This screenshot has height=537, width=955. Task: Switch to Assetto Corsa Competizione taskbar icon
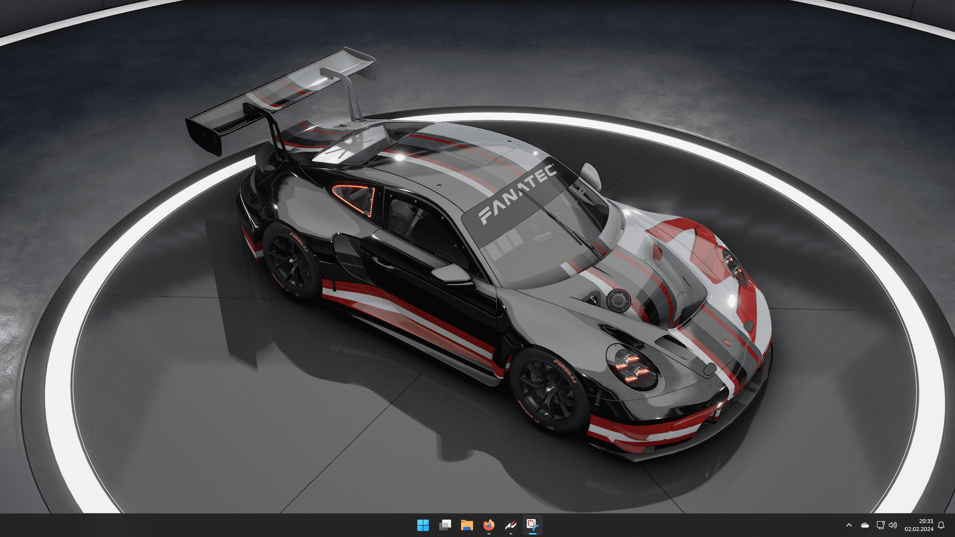coord(511,525)
